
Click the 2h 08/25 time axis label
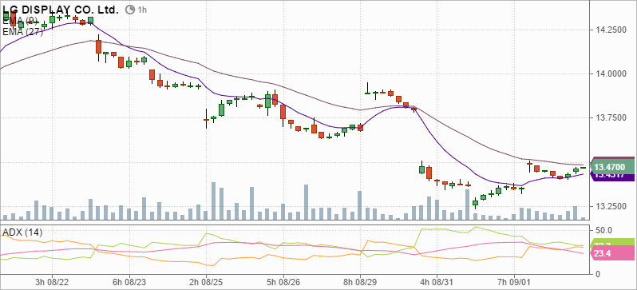click(x=207, y=281)
